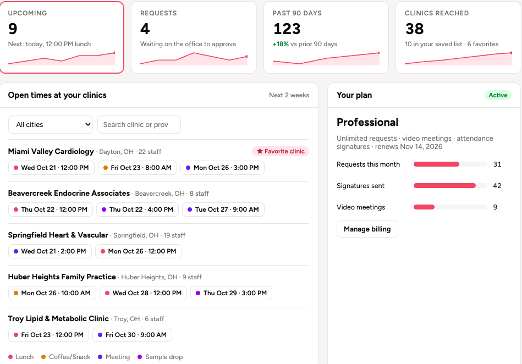Open the Upcoming stat card

[62, 37]
